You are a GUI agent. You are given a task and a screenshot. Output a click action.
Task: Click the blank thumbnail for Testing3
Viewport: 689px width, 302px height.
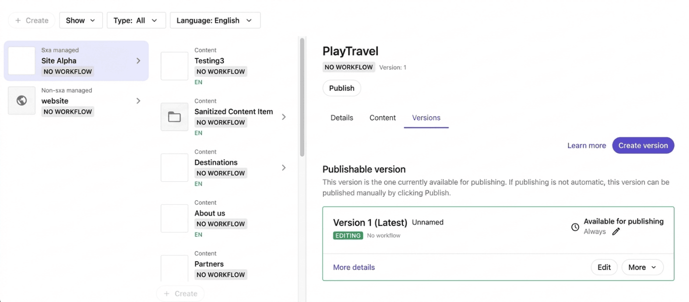174,66
